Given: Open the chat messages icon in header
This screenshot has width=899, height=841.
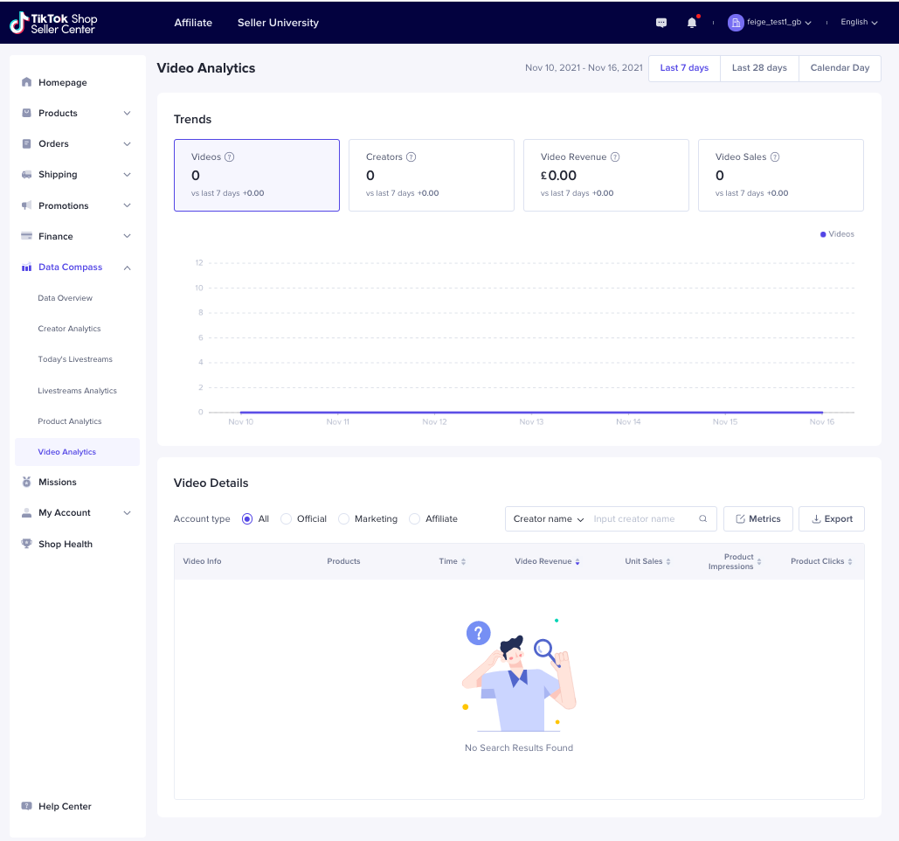Looking at the screenshot, I should point(661,23).
